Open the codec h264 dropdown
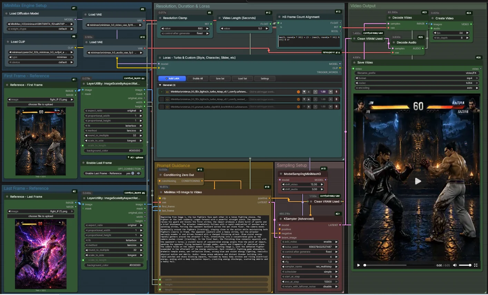The image size is (488, 295). (x=417, y=83)
